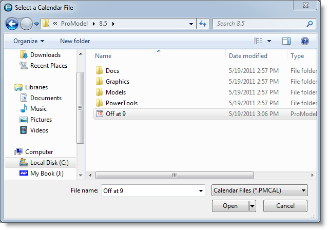This screenshot has width=328, height=230.
Task: Open the Graphics folder
Action: click(117, 82)
